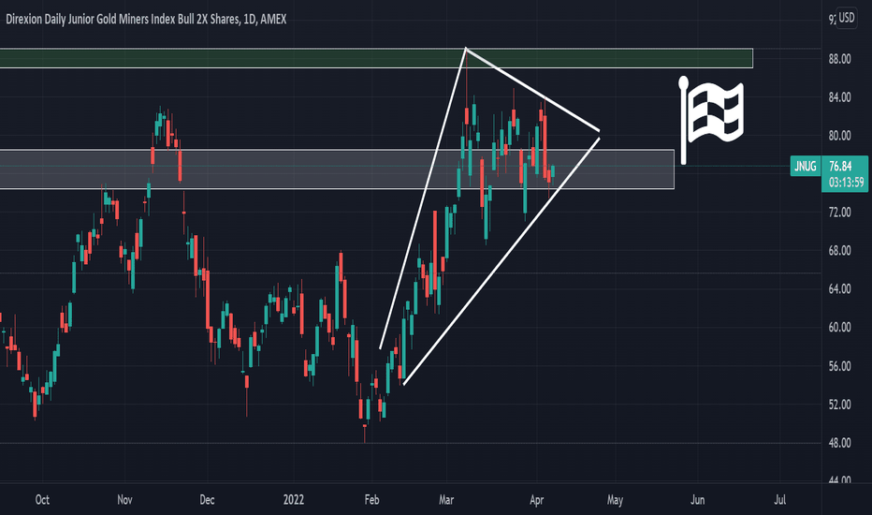Click the 68.00 price axis label

click(x=840, y=251)
